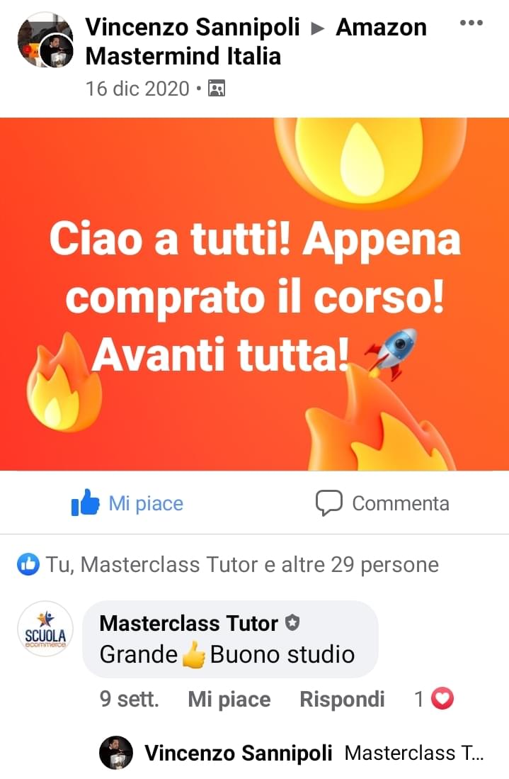Open the like reactions summary icon
The image size is (509, 779).
pyautogui.click(x=28, y=565)
